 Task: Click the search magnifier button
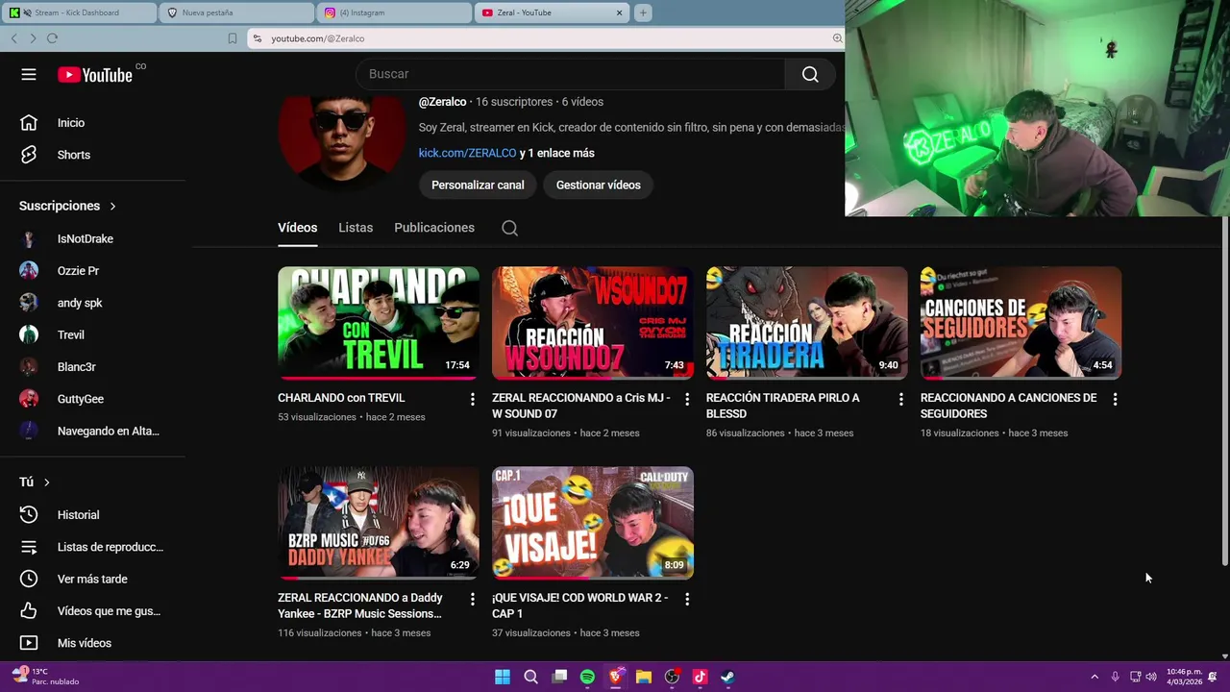coord(810,74)
